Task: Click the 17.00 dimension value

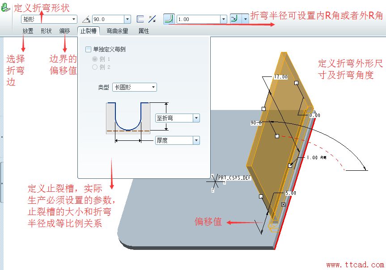Action: (x=281, y=77)
